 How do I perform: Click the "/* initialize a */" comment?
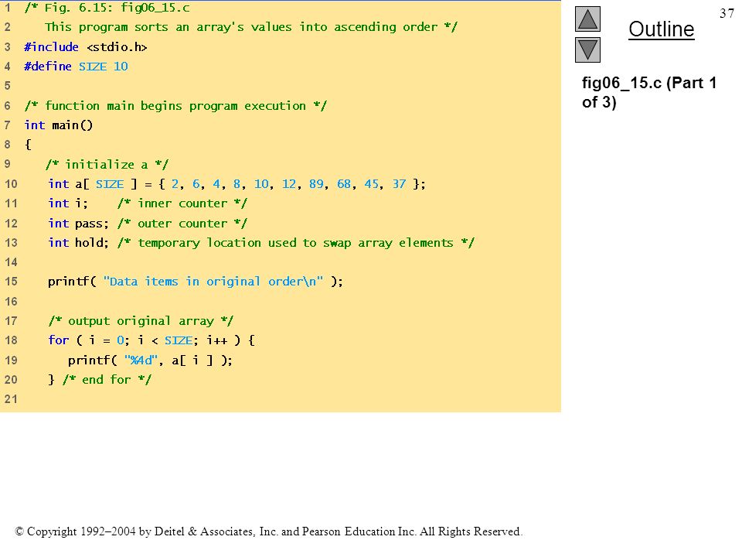click(107, 164)
